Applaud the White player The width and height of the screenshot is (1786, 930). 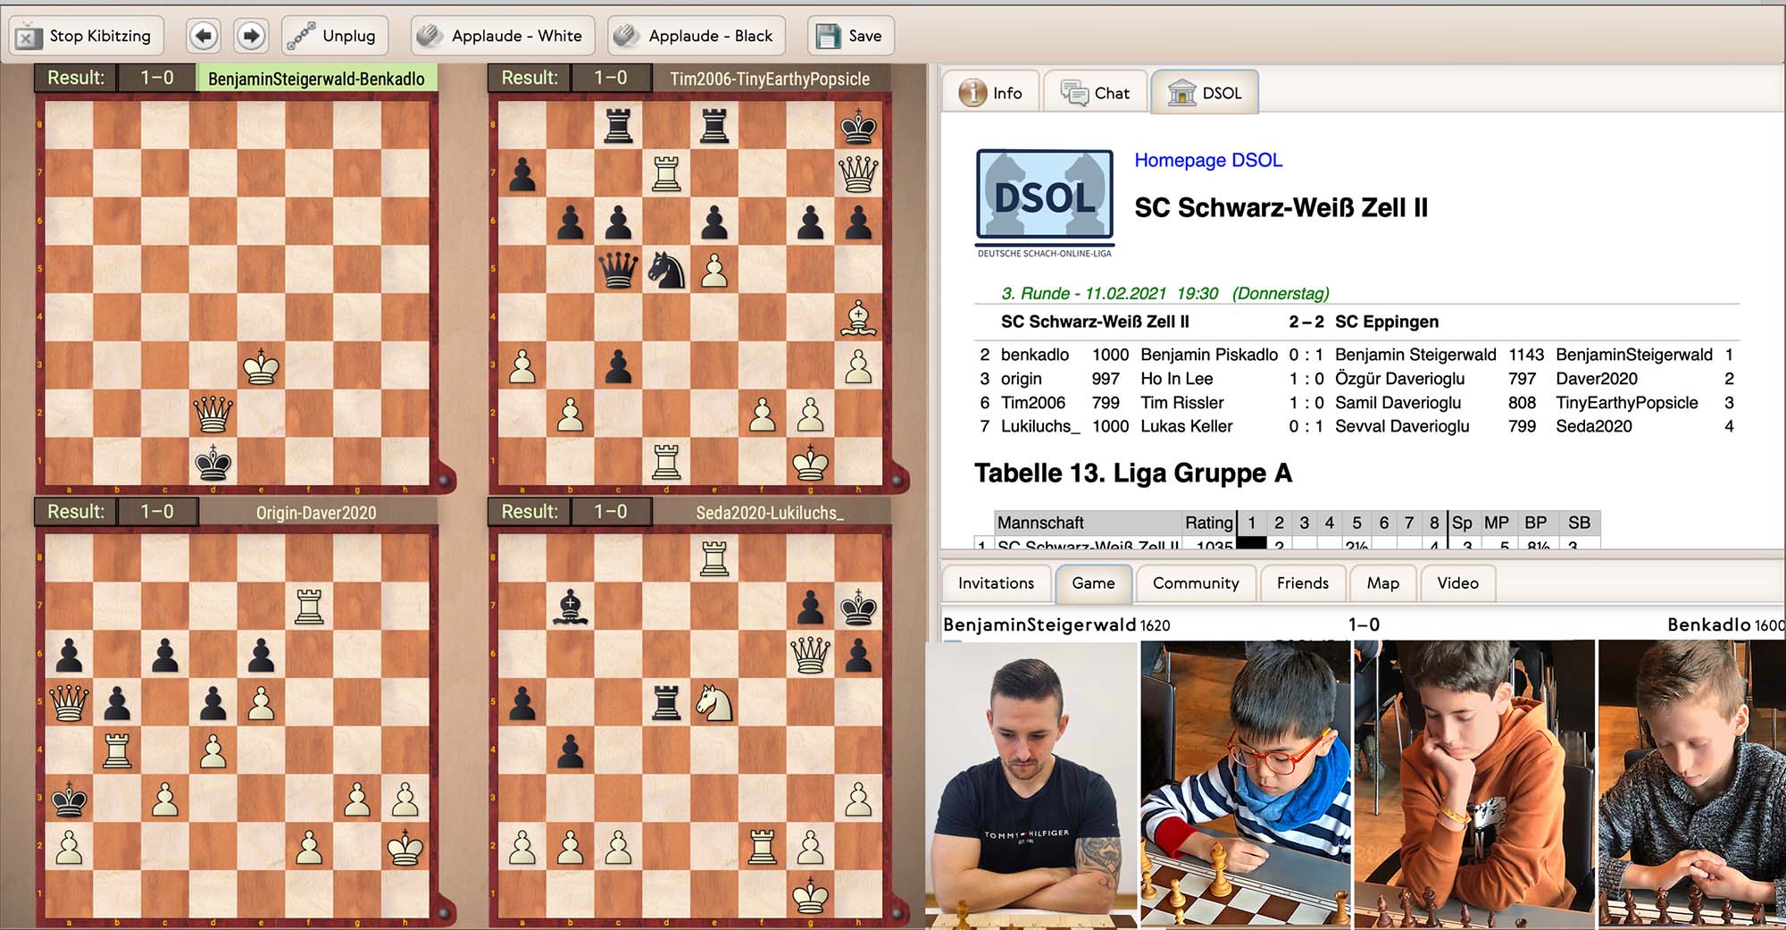(x=500, y=36)
